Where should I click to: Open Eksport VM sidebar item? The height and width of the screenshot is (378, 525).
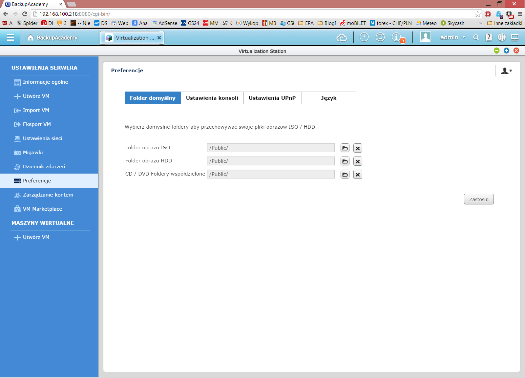coord(49,124)
